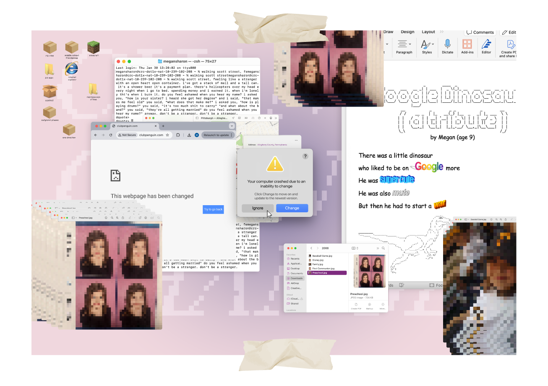Click More in Finder preview actions
Image resolution: width=548 pixels, height=386 pixels.
click(x=382, y=306)
